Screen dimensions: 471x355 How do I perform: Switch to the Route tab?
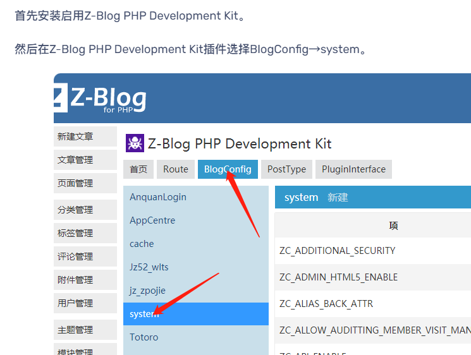(176, 169)
